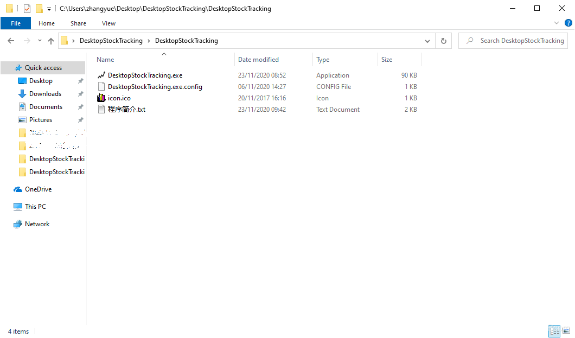Click the pin icon next to Desktop
Viewport: 575px width, 338px height.
click(81, 81)
